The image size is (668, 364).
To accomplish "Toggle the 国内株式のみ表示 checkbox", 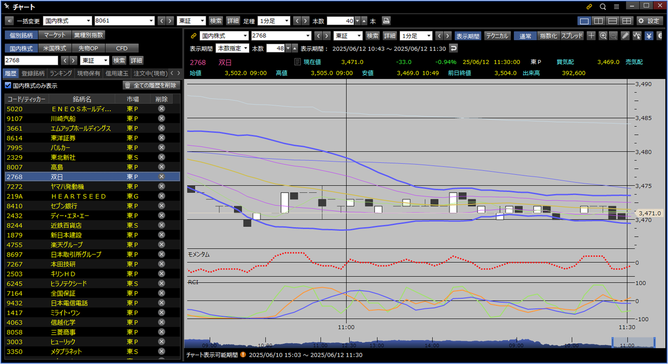I will click(x=8, y=85).
